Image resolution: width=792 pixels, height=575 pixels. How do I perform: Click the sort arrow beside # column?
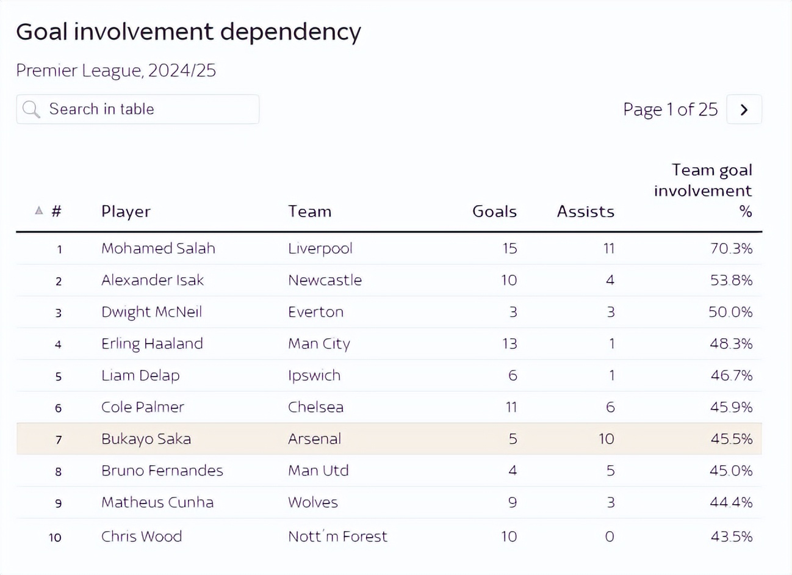39,211
